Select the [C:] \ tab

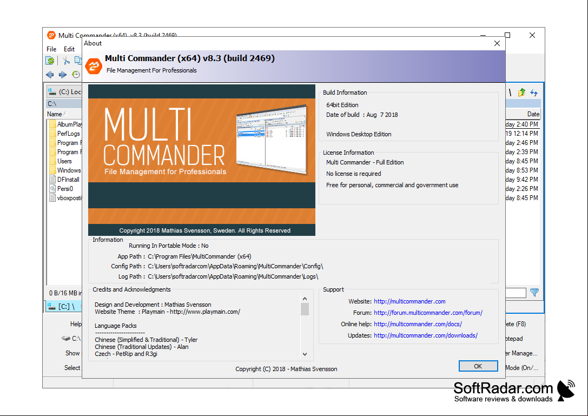tap(64, 307)
